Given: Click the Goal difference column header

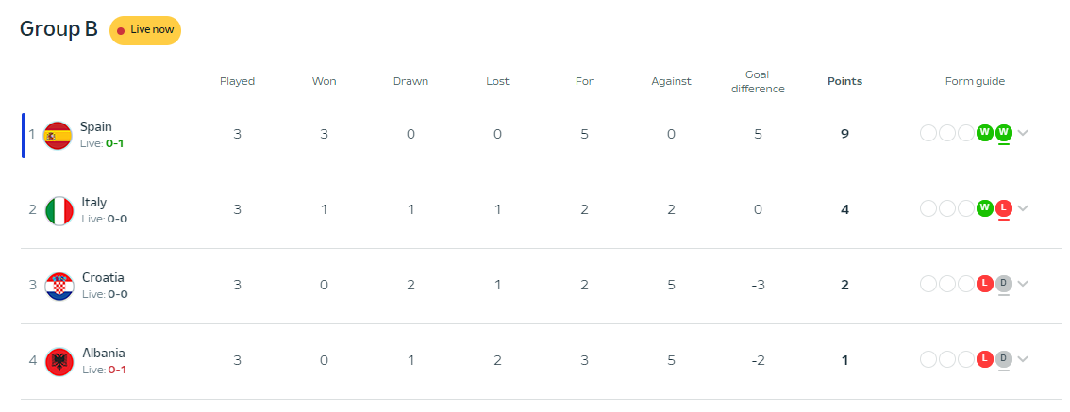Looking at the screenshot, I should 758,82.
